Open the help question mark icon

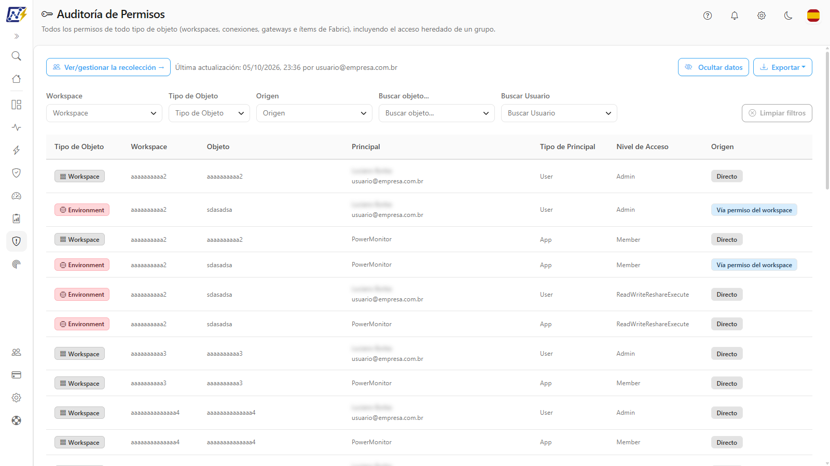pyautogui.click(x=708, y=16)
